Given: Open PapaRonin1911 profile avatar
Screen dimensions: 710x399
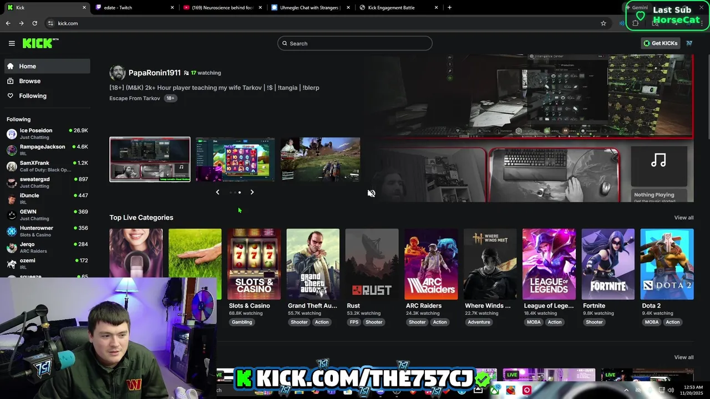Looking at the screenshot, I should [118, 73].
